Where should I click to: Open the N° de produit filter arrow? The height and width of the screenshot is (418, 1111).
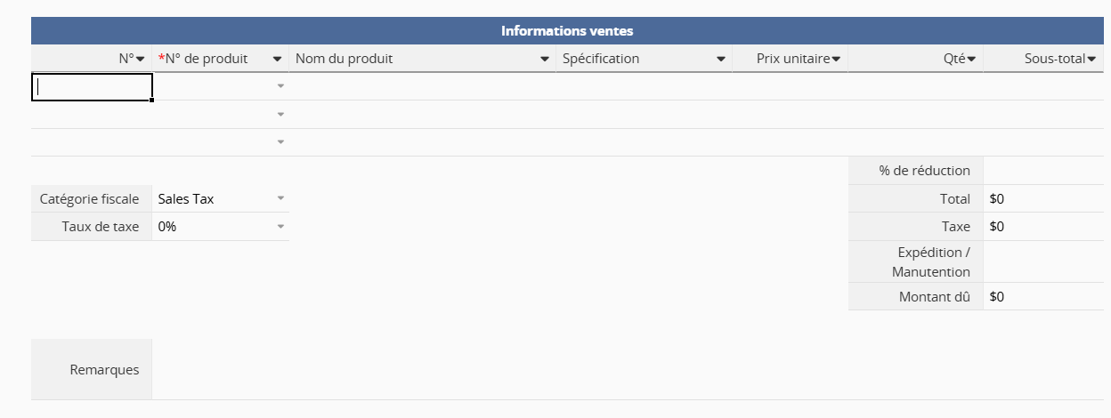278,60
